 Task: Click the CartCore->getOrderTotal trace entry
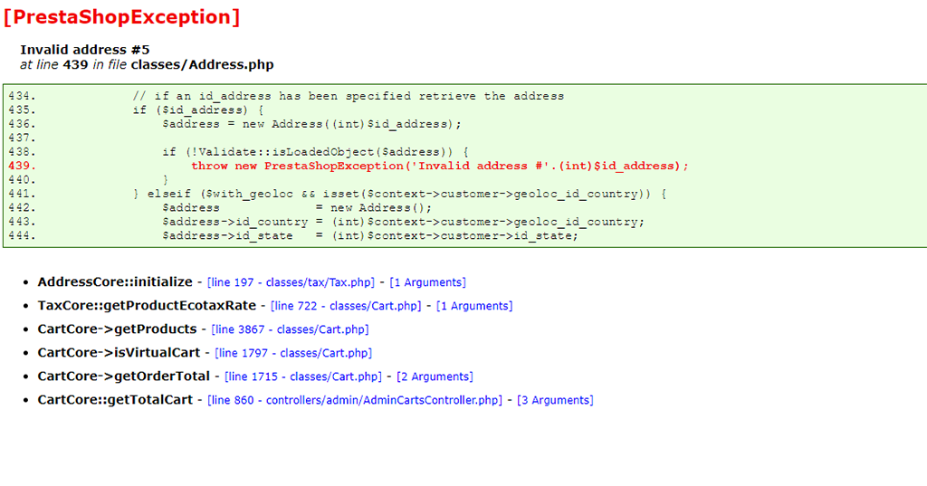(x=123, y=376)
